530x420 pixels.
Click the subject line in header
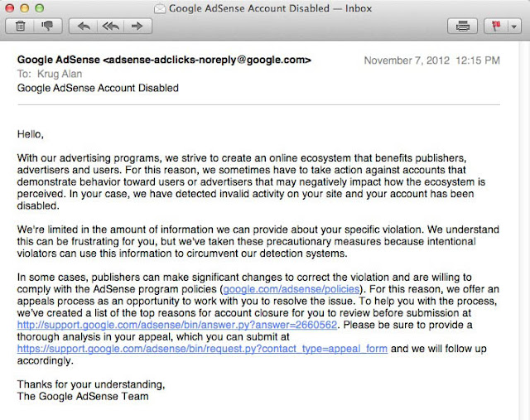click(98, 87)
